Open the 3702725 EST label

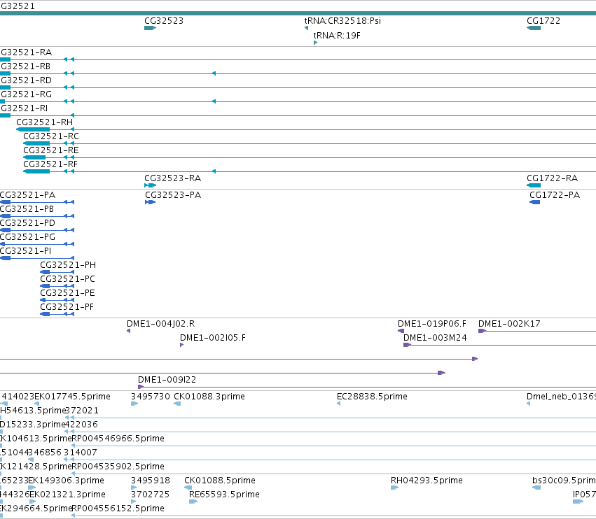coord(151,495)
